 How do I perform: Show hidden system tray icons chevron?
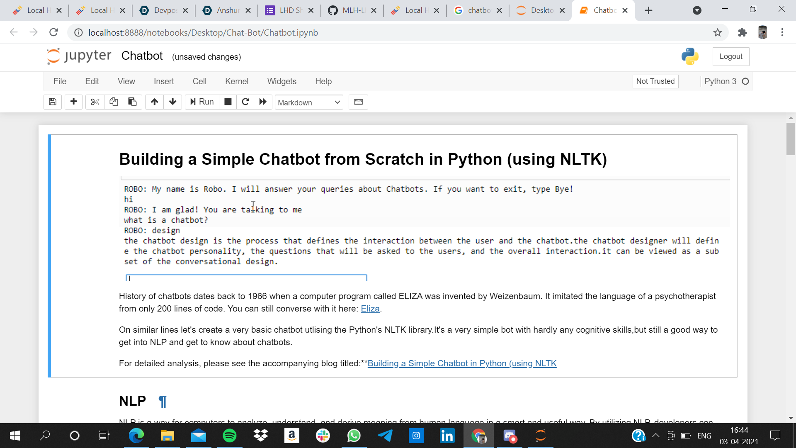point(655,436)
